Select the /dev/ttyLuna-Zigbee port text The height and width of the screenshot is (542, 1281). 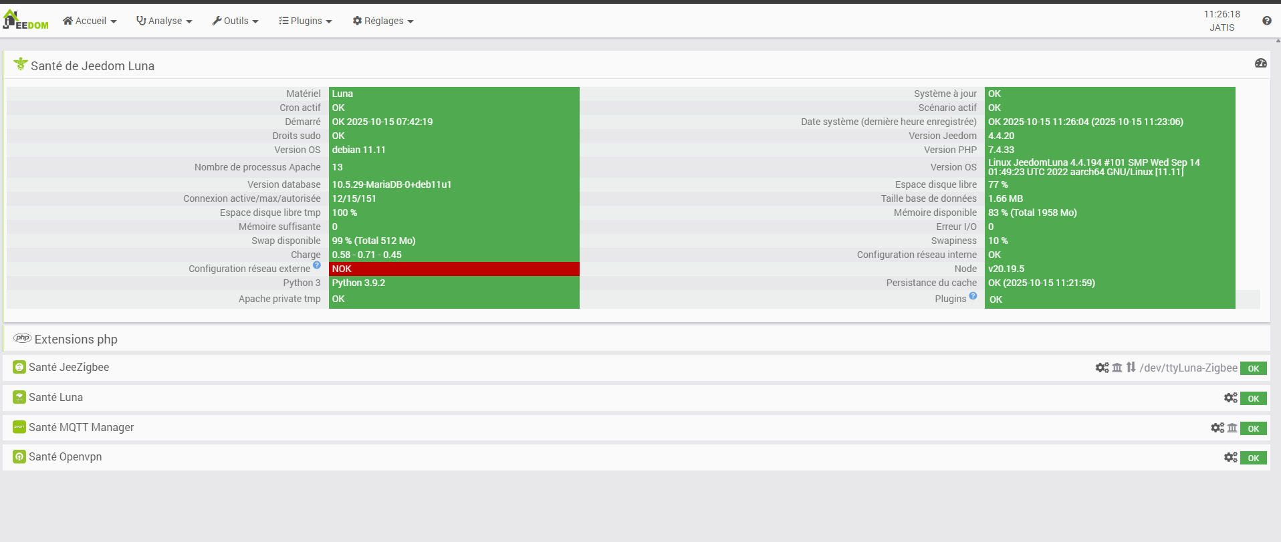[x=1189, y=368]
